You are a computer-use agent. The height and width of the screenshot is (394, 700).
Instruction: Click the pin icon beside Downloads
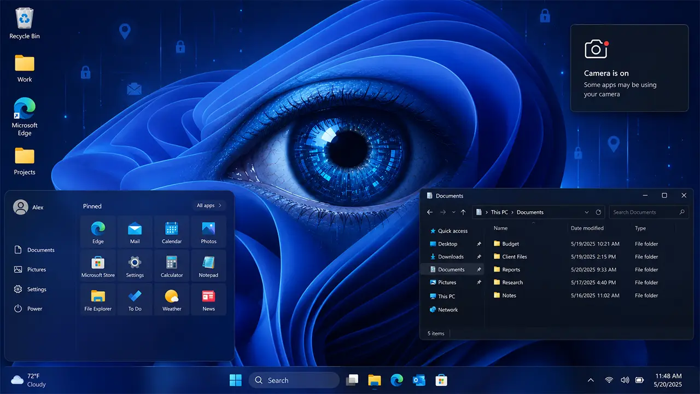pos(479,257)
